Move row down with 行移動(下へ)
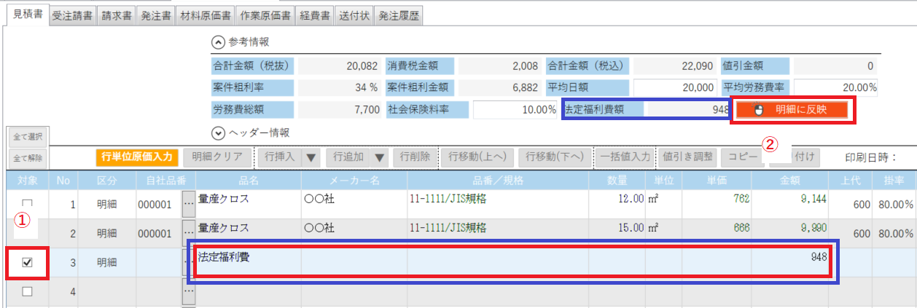 (554, 157)
